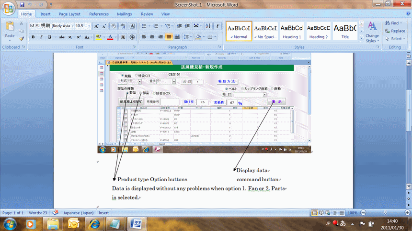Open Windows Media Player from the taskbar
Screen dimensions: 412x231
click(x=31, y=224)
